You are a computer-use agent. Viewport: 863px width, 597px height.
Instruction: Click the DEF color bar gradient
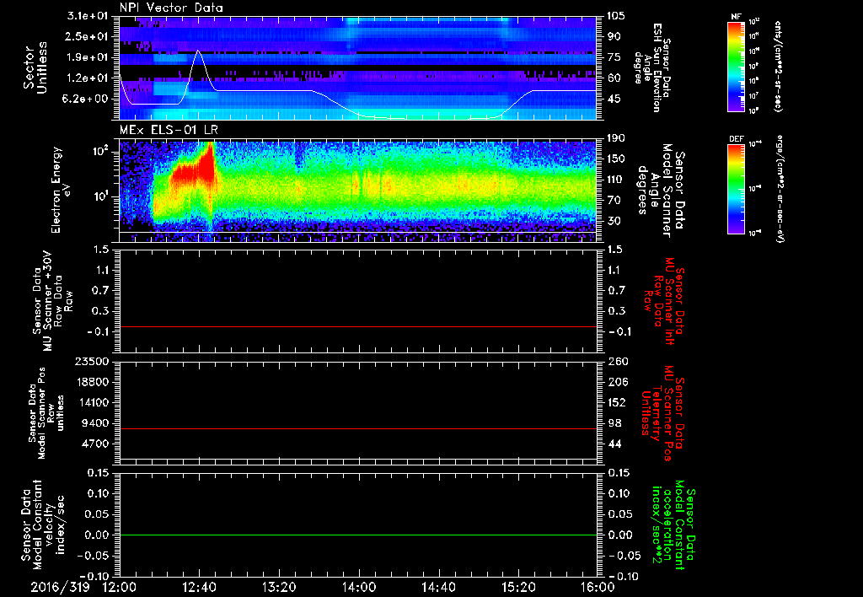736,189
